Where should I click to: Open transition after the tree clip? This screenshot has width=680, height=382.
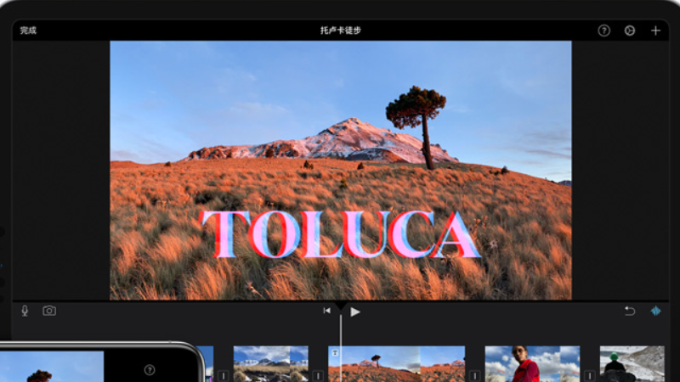click(474, 375)
